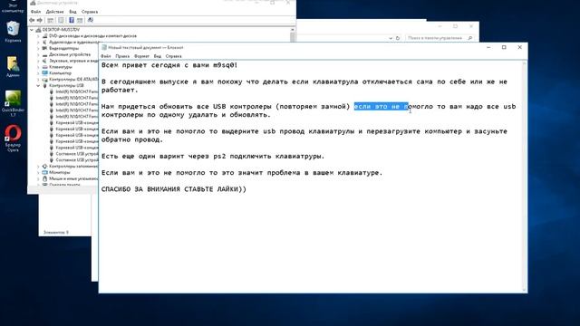Select the Компьютер tree item
This screenshot has height=326, width=580.
coord(60,73)
